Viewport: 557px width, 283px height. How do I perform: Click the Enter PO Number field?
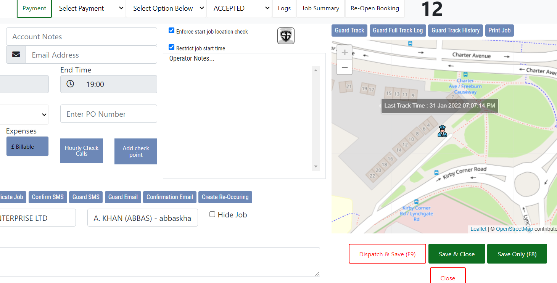pyautogui.click(x=109, y=114)
